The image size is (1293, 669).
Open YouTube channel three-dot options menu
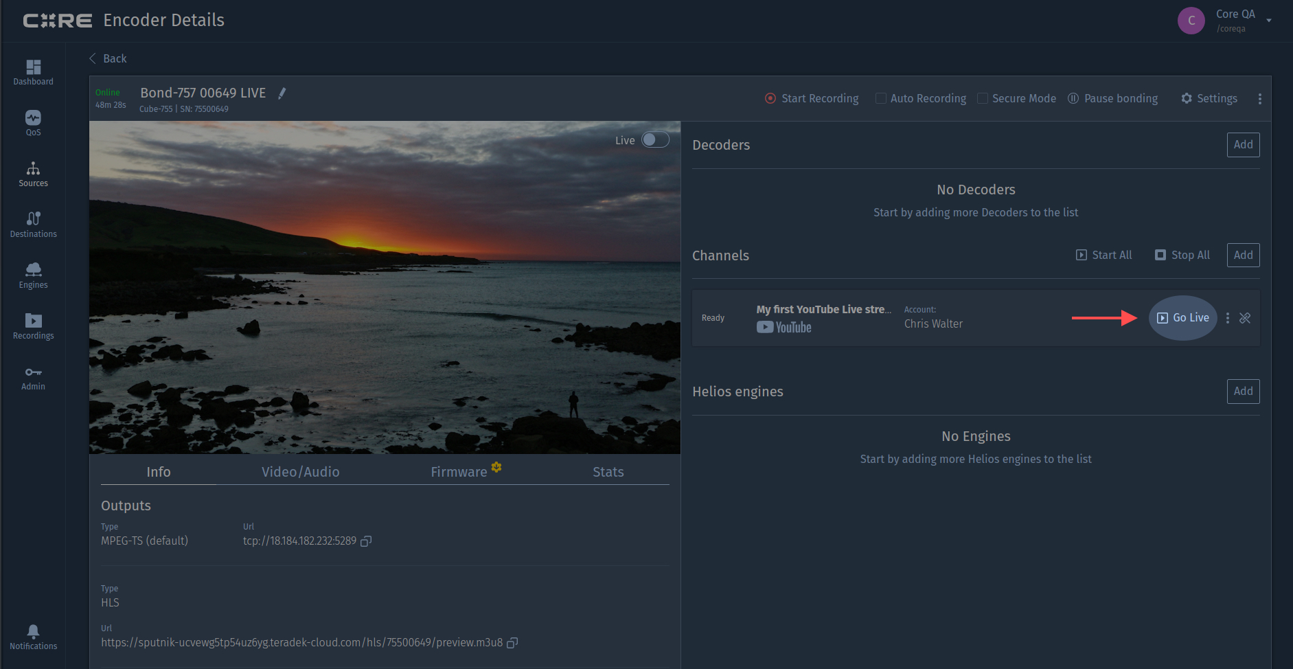(1228, 318)
